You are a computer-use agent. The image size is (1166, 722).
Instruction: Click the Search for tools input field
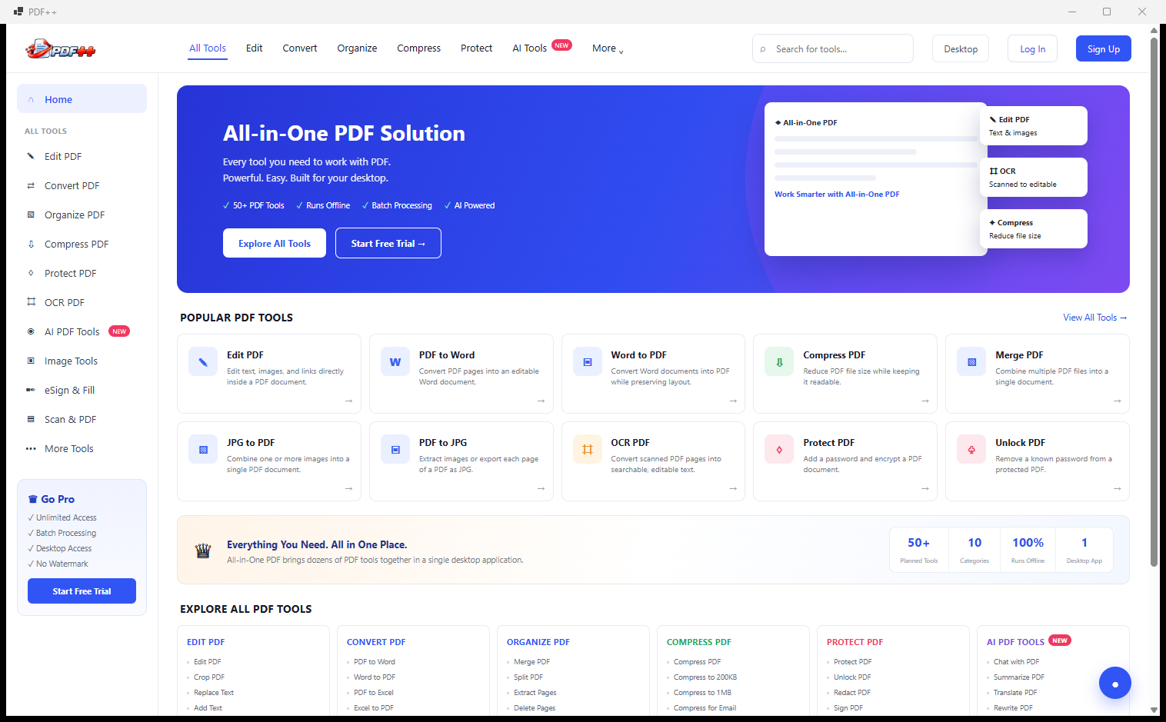pos(833,48)
